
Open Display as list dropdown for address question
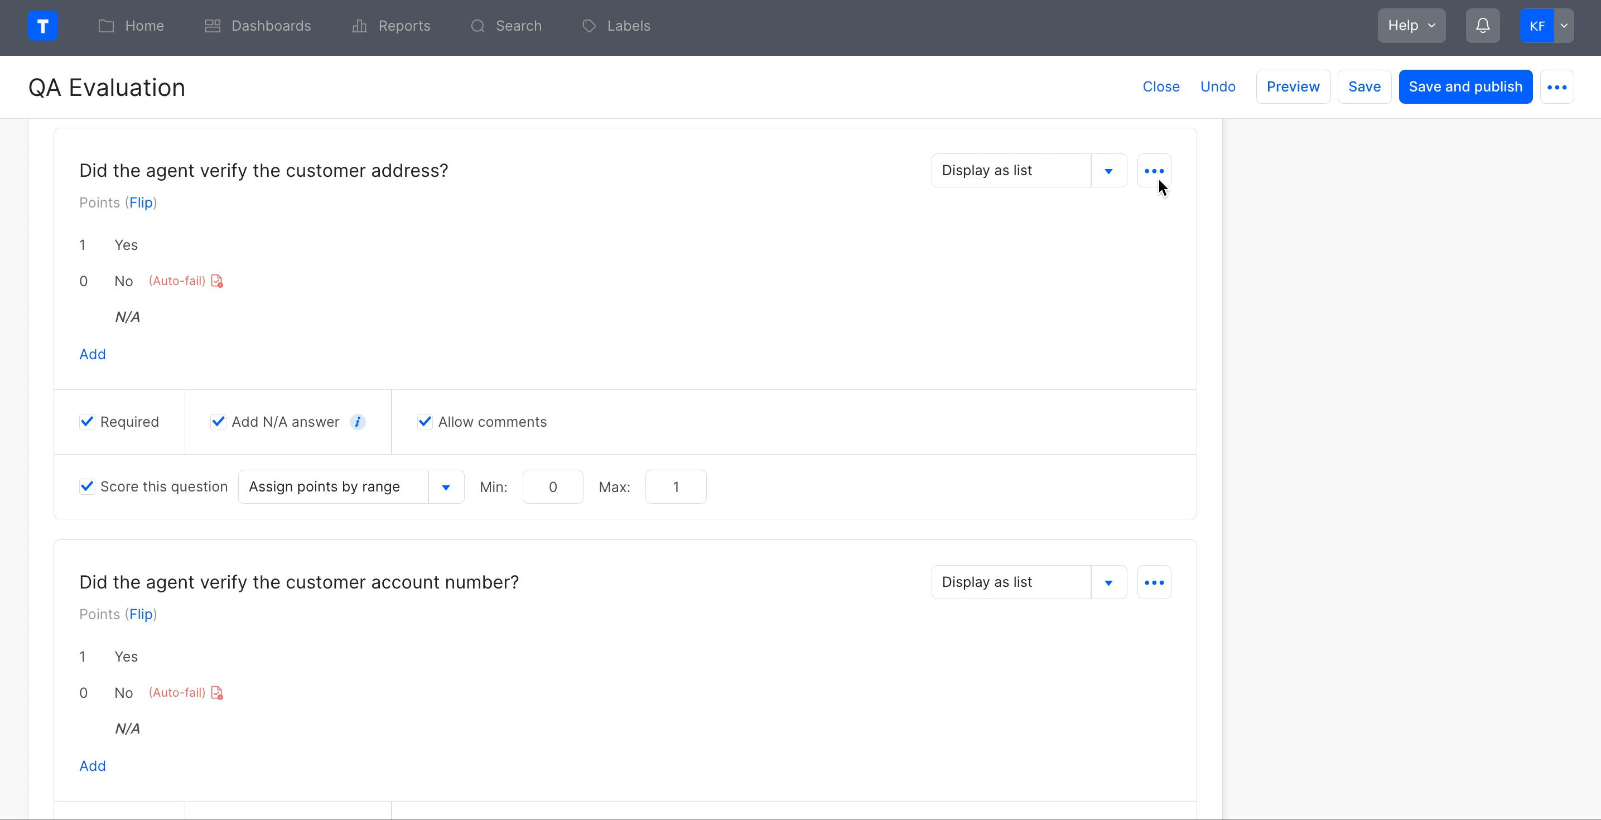[x=1108, y=171]
